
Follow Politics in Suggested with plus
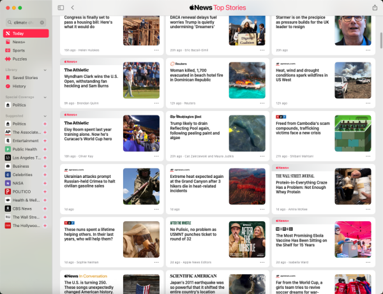pos(45,124)
